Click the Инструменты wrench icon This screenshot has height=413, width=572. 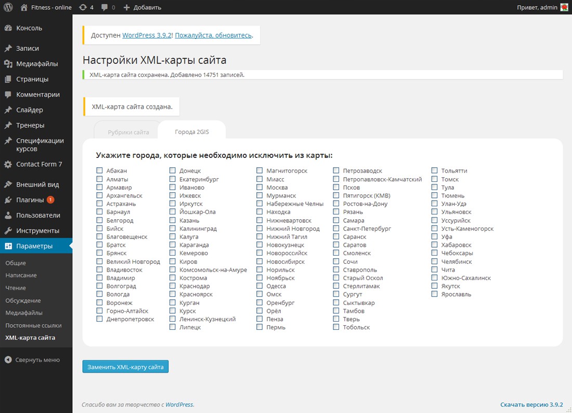click(8, 231)
